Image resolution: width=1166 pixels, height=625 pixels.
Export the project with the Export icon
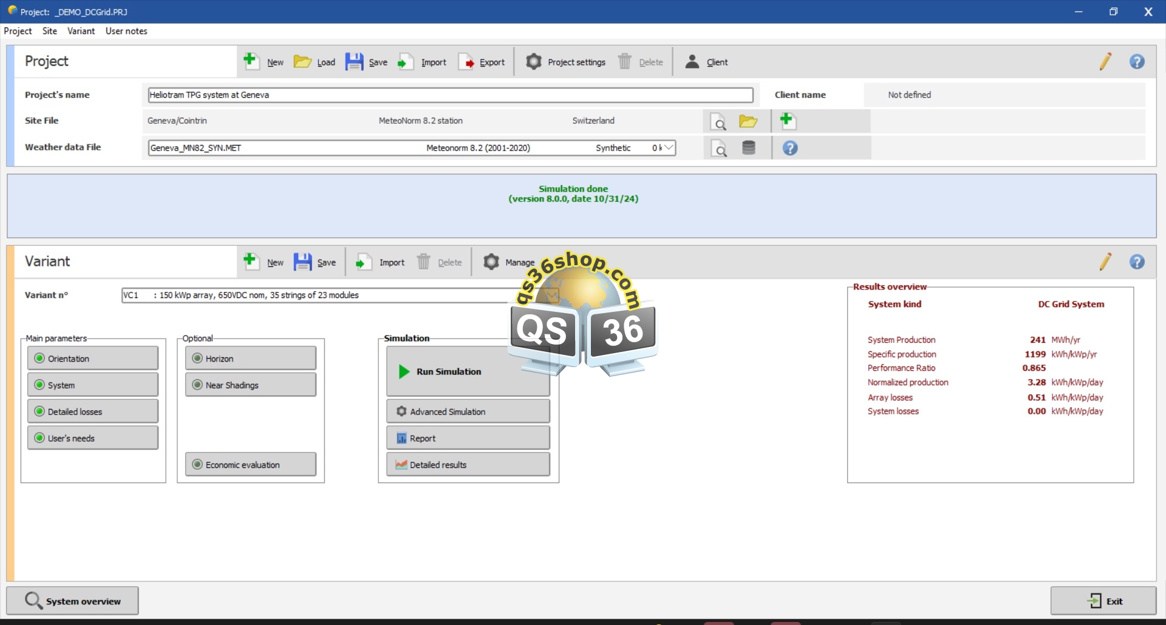(466, 61)
